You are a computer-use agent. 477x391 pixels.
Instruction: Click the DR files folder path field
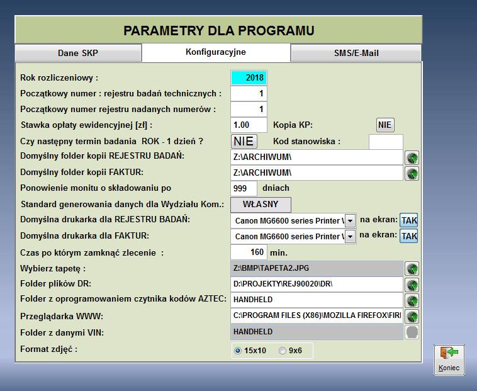coord(317,284)
